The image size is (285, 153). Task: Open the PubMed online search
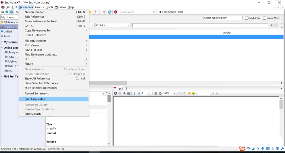12,62
